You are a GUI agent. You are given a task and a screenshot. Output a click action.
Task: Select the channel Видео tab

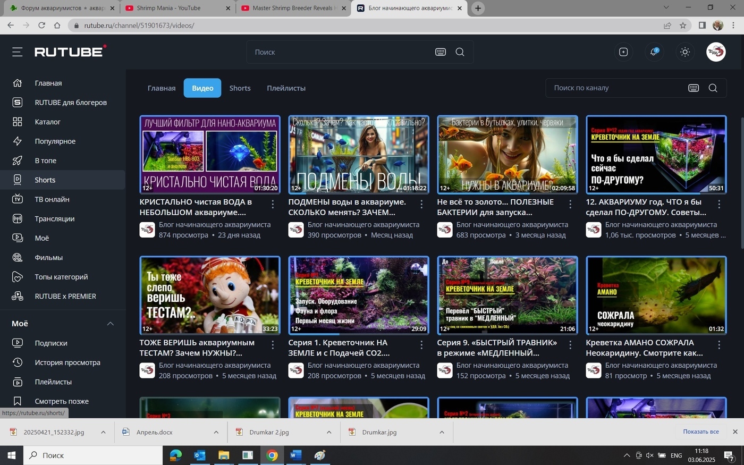pos(202,88)
